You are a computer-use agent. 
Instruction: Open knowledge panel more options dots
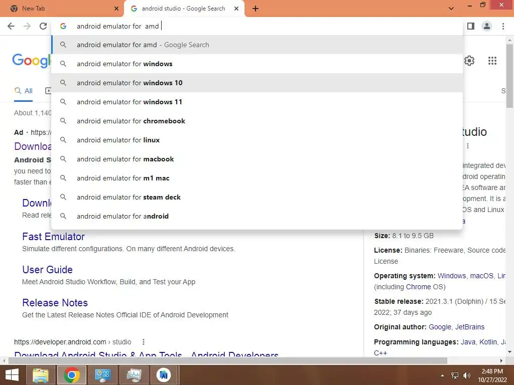(468, 146)
